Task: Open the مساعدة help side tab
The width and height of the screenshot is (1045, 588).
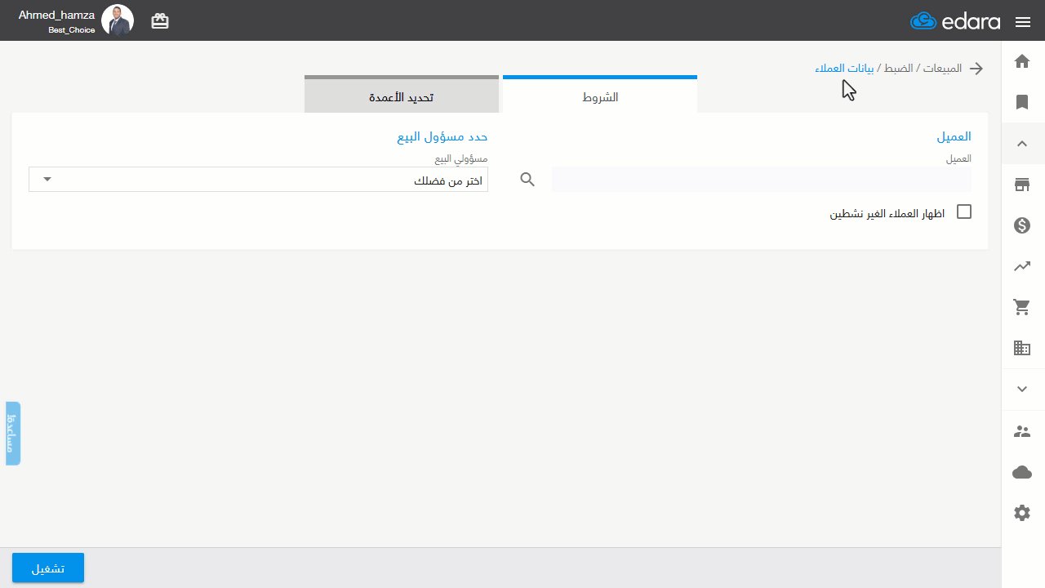Action: point(13,434)
